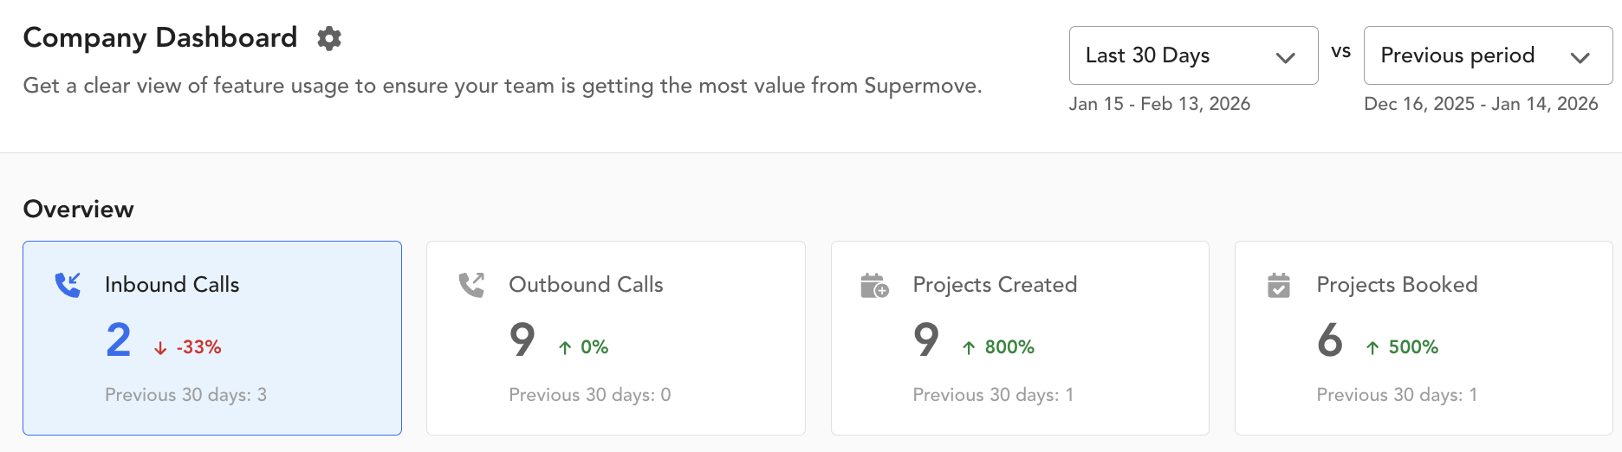Select the Projects Booked label
Viewport: 1622px width, 452px height.
coord(1397,285)
